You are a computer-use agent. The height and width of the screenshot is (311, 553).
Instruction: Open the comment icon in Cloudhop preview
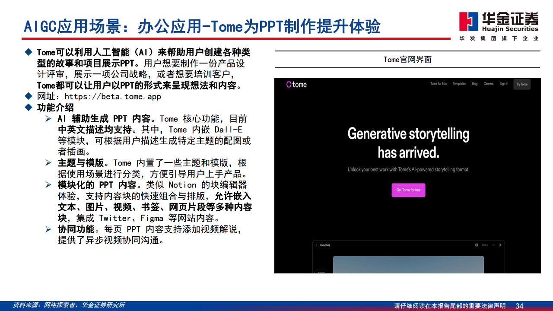point(477,245)
